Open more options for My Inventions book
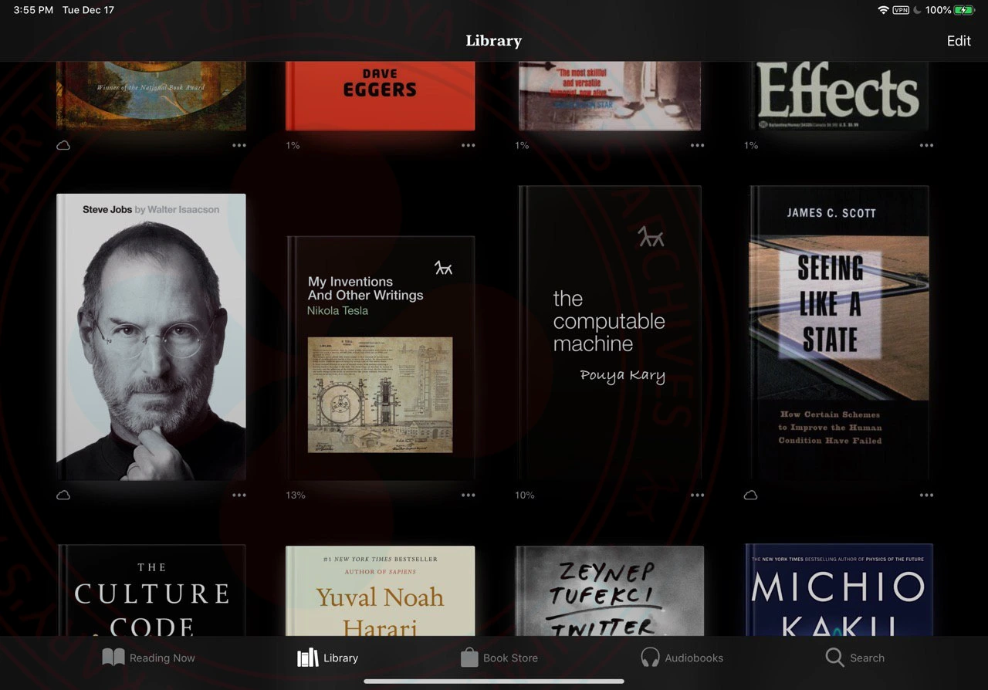This screenshot has width=988, height=690. coord(469,496)
